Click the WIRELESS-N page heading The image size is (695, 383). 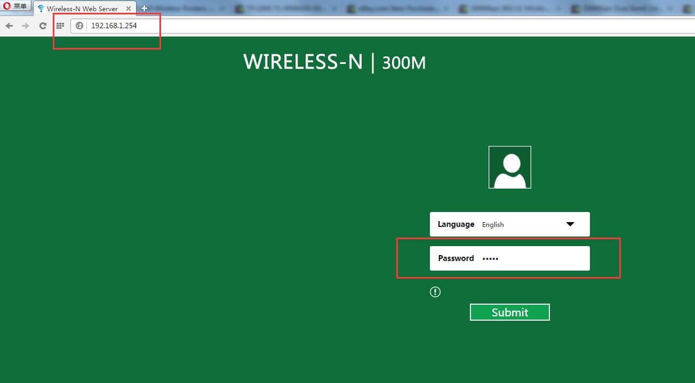coord(303,62)
